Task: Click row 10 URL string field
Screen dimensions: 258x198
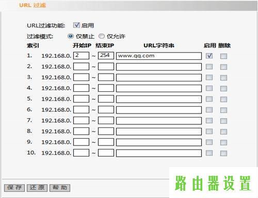Action: 159,153
